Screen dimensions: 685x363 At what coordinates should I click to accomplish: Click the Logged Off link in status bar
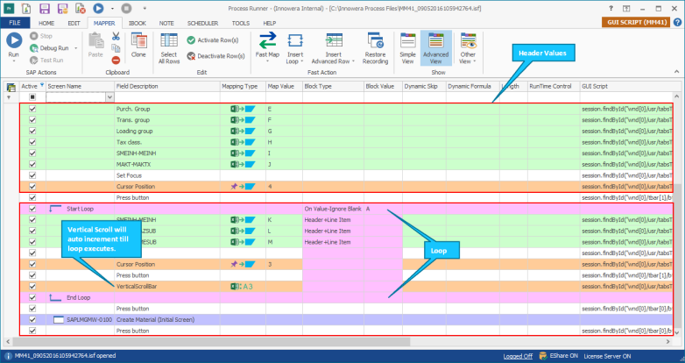pos(518,356)
